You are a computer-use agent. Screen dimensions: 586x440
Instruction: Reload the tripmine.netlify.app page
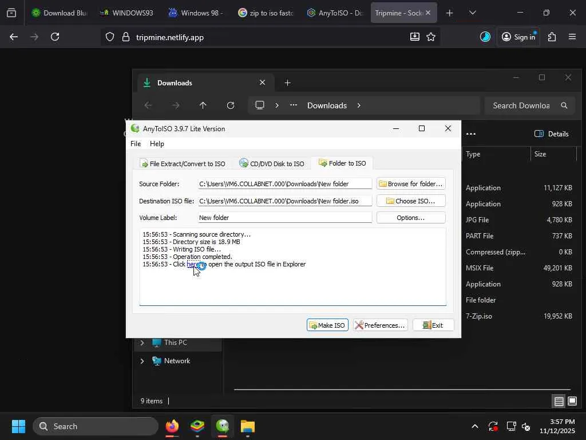(x=55, y=37)
